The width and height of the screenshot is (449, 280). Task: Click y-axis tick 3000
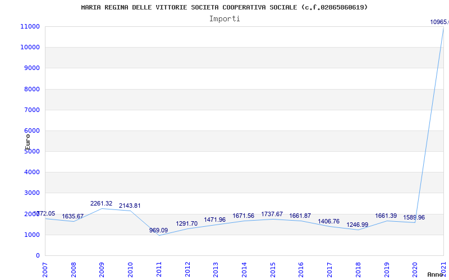(32, 193)
